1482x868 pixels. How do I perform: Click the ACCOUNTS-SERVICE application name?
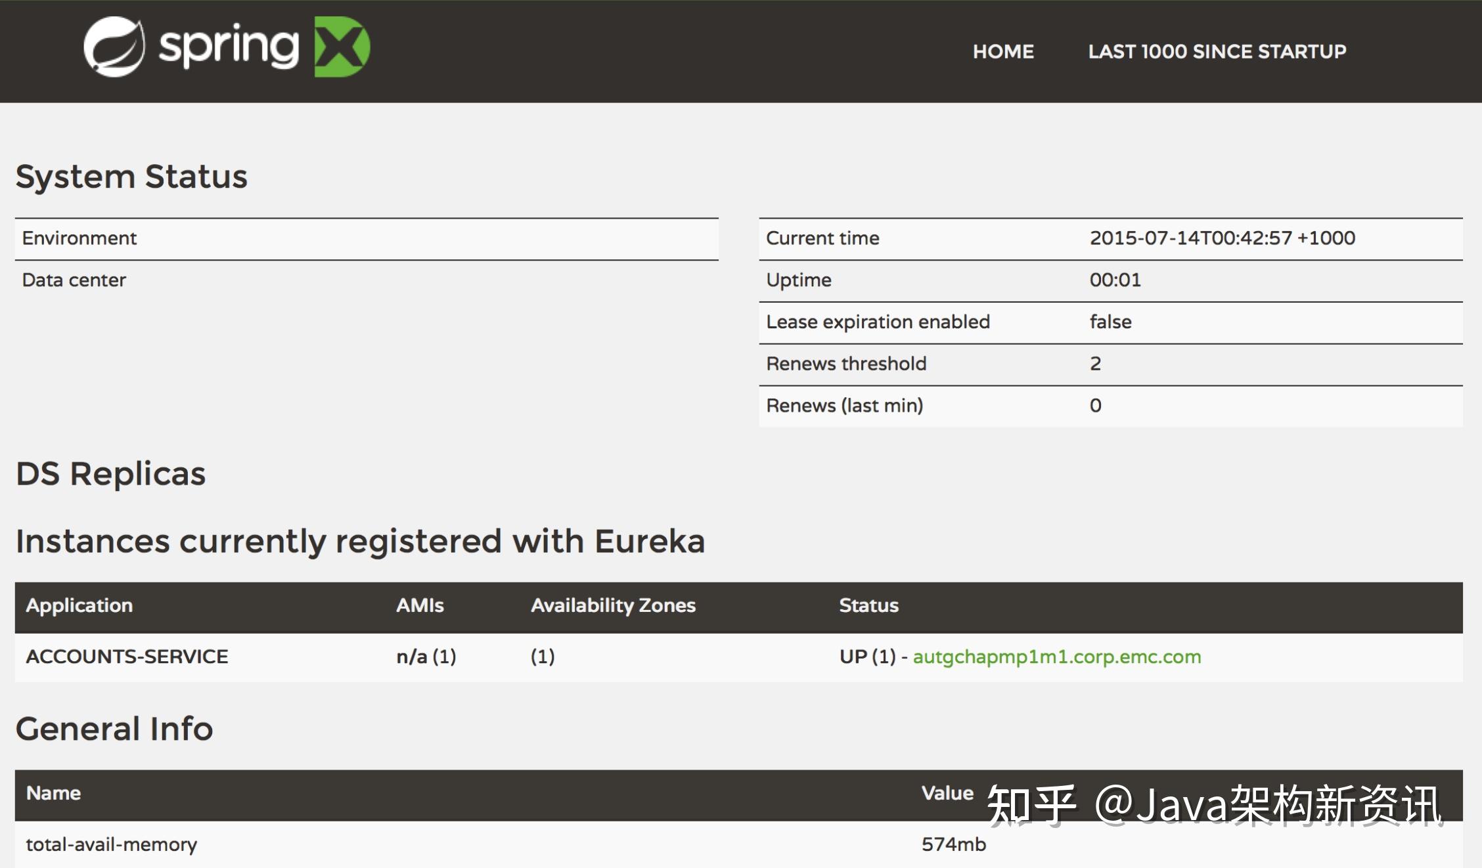tap(127, 657)
